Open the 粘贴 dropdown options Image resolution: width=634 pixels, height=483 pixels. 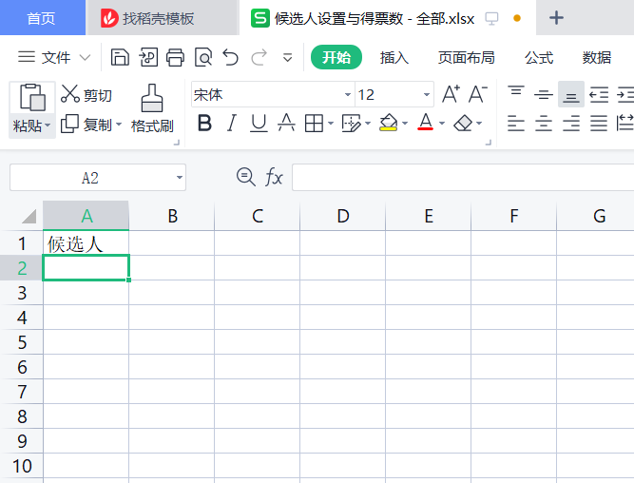click(32, 126)
